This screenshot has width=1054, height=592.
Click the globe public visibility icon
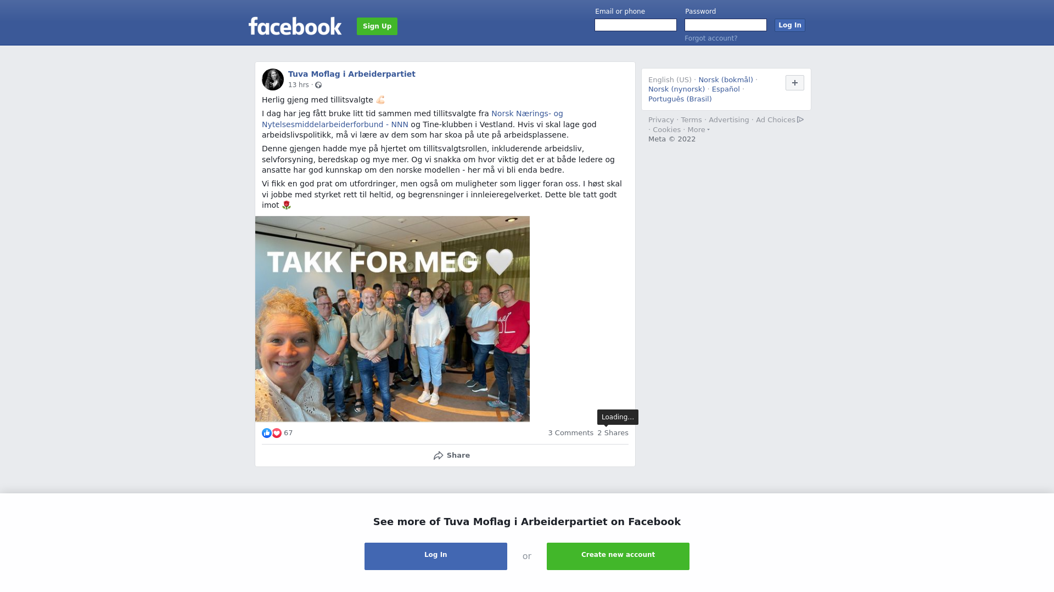point(318,85)
